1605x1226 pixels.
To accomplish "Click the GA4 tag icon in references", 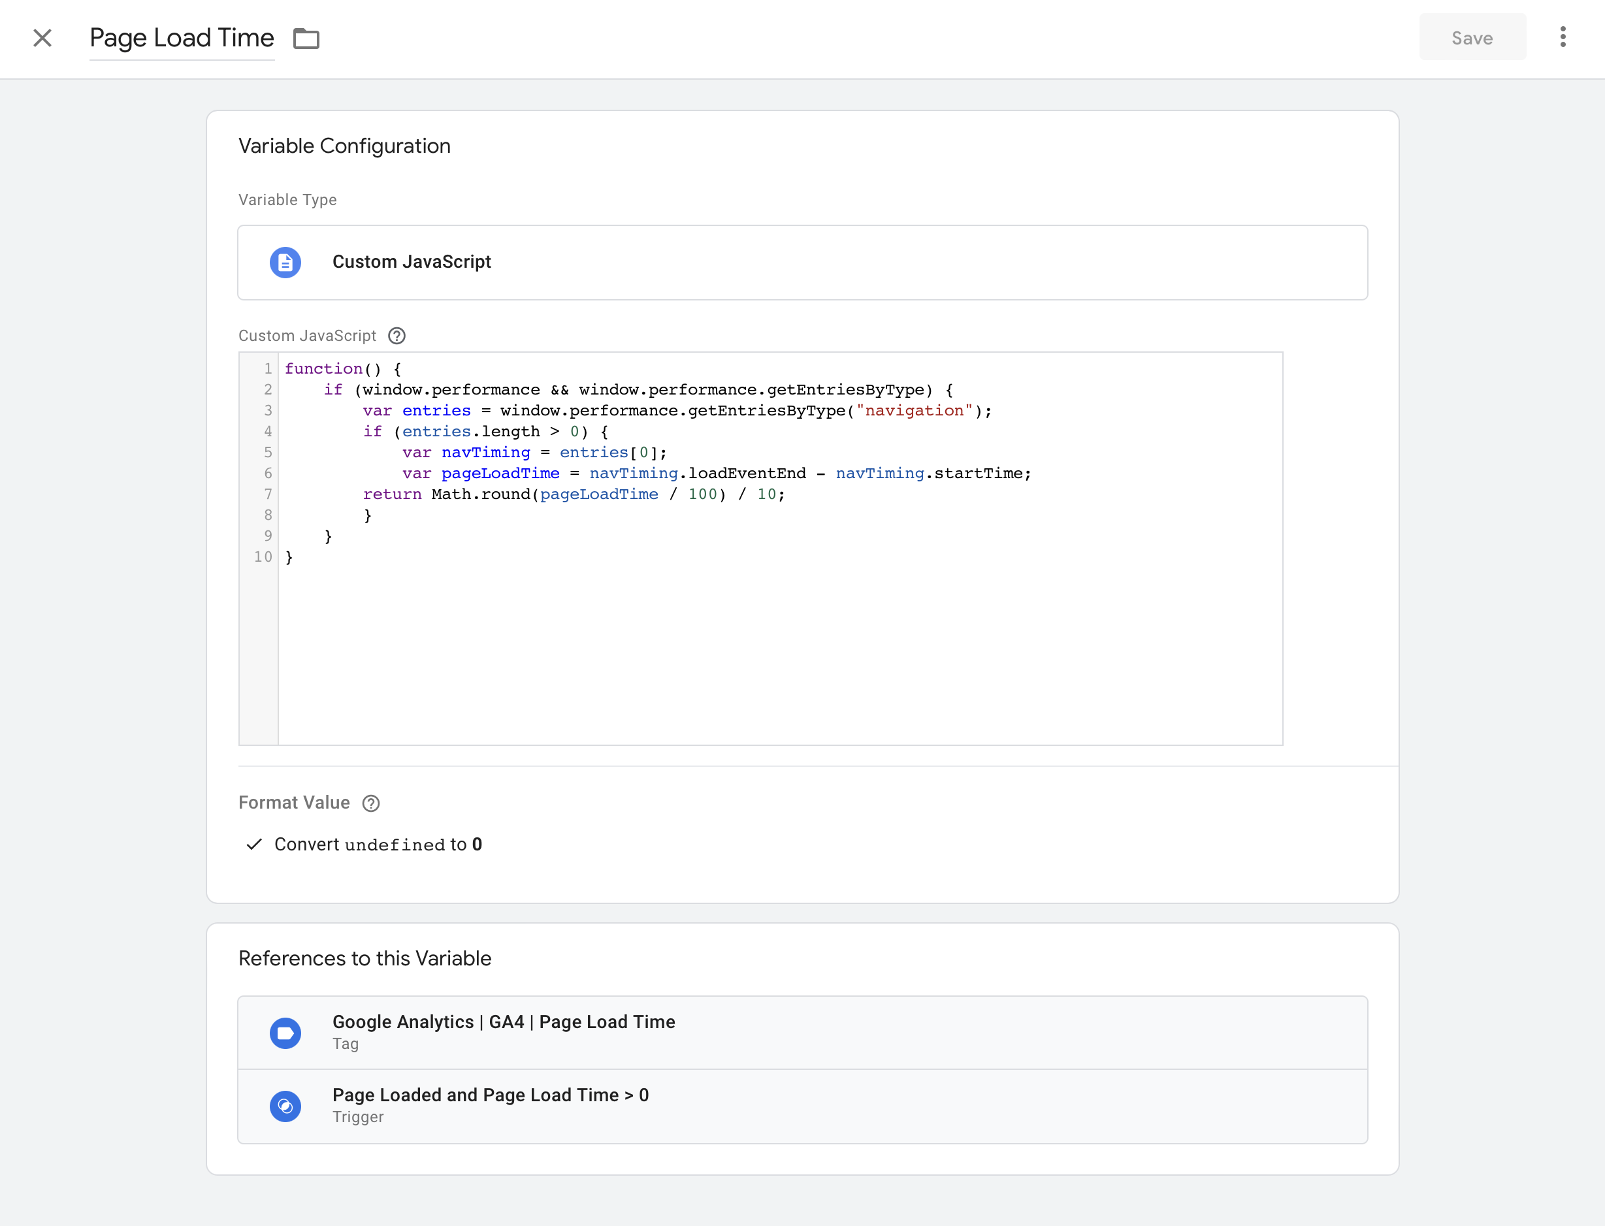I will (285, 1033).
